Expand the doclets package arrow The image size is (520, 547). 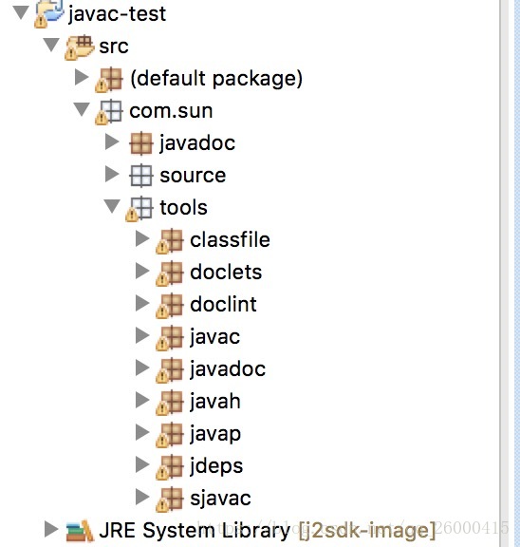142,271
